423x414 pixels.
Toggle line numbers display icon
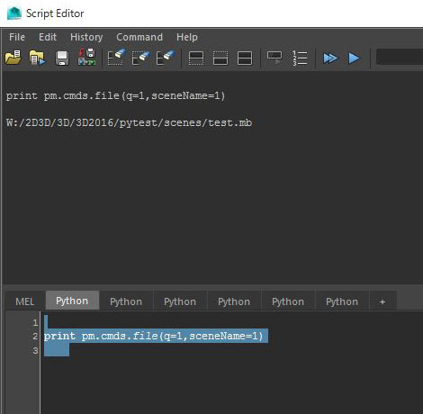point(300,58)
